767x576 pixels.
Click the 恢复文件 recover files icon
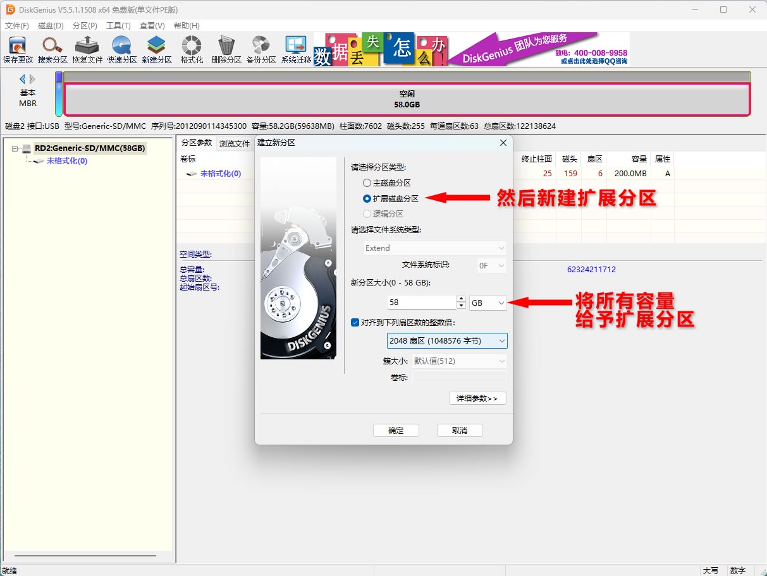pyautogui.click(x=87, y=50)
